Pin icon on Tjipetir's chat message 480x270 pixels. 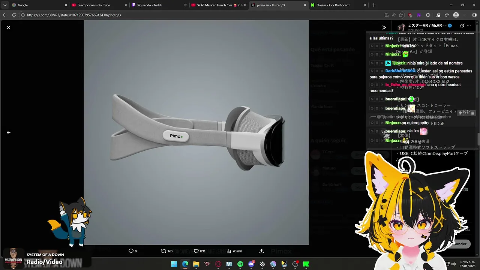tap(382, 63)
